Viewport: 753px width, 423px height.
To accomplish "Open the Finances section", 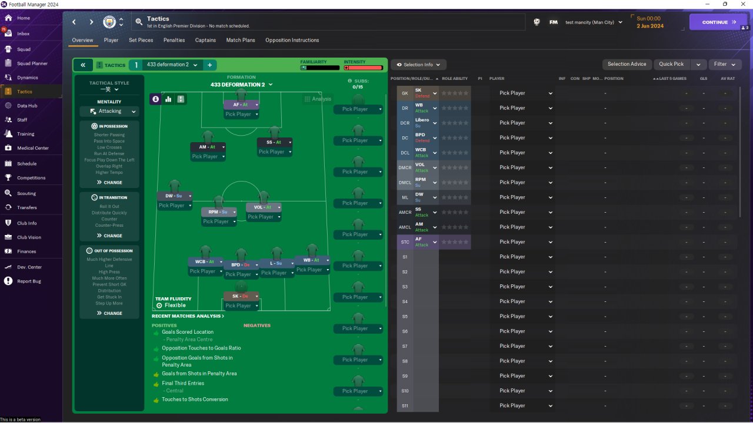I will [x=26, y=251].
